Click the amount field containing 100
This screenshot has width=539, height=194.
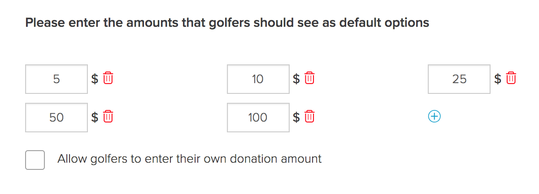258,118
